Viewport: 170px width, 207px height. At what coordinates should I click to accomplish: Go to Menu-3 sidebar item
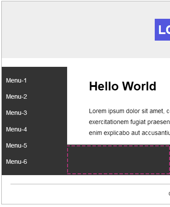17,113
